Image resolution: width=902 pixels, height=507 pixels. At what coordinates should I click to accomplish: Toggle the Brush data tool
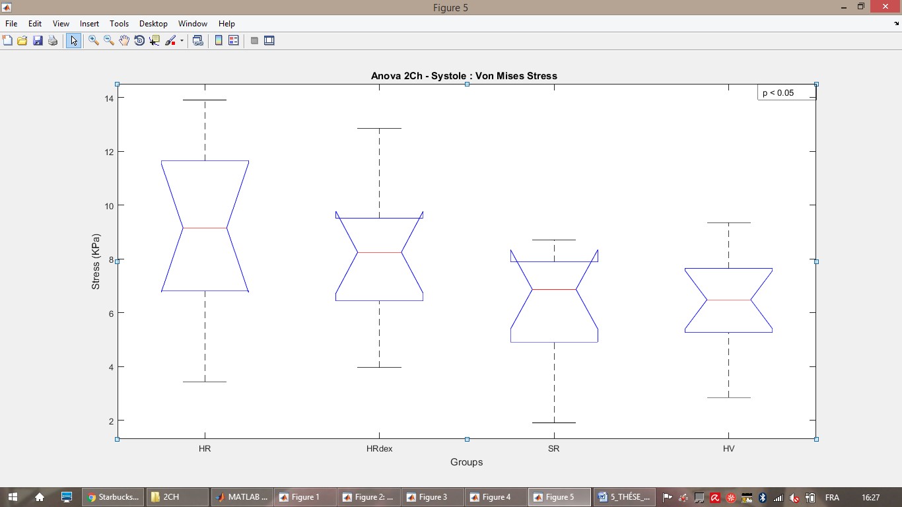point(170,41)
